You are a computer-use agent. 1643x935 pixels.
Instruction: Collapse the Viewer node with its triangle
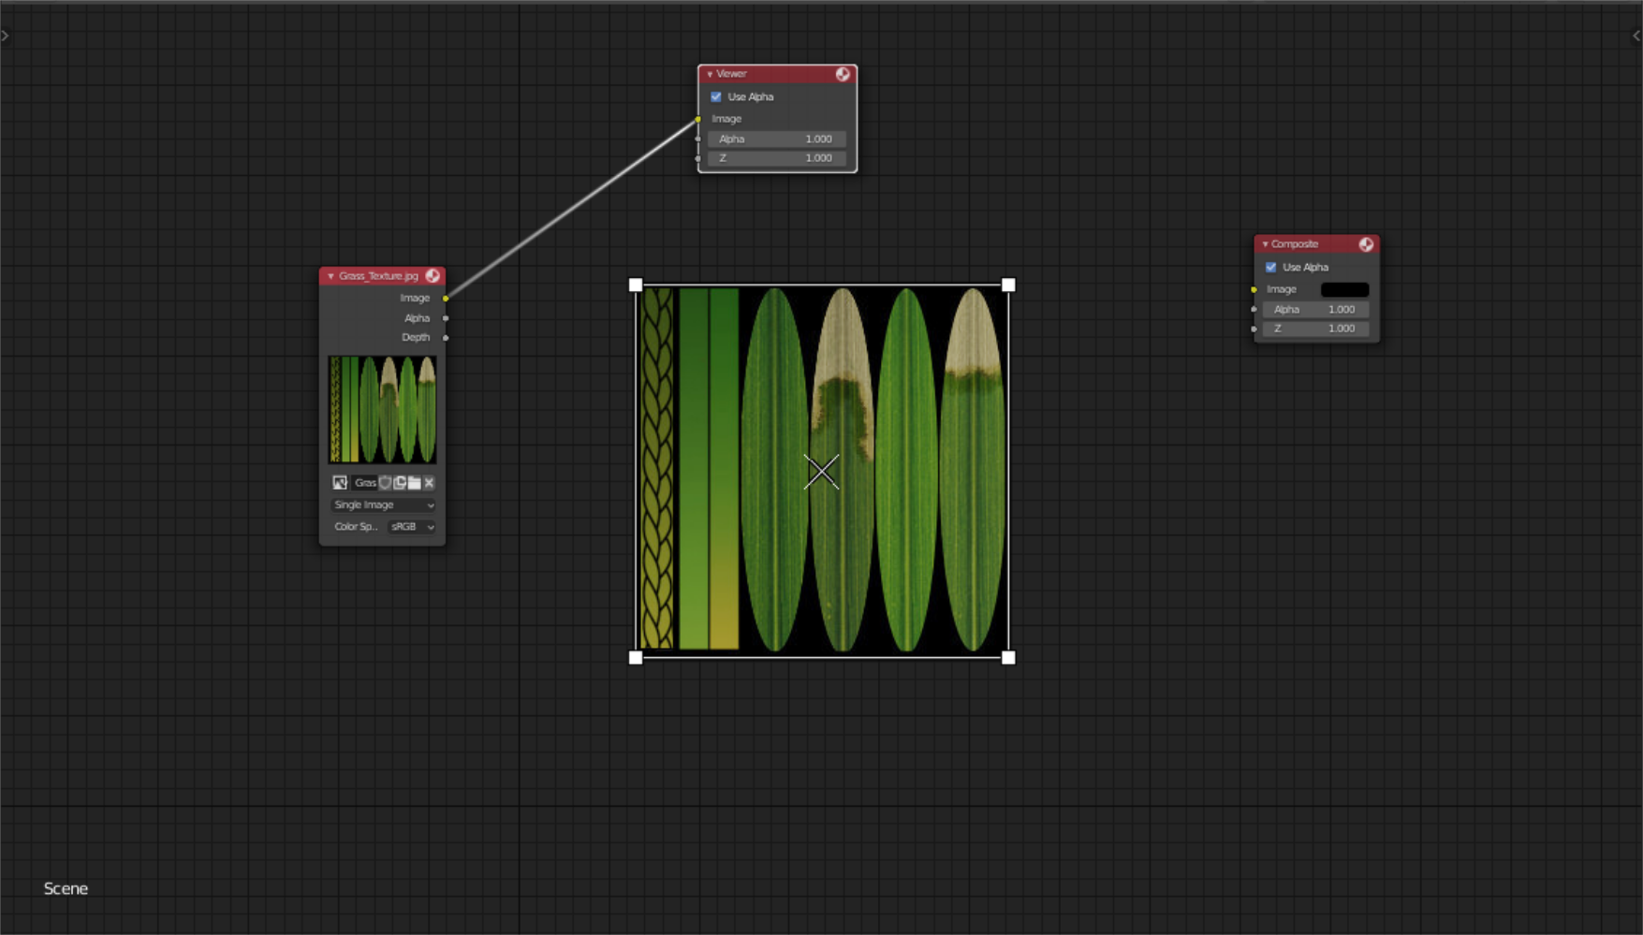pos(710,74)
